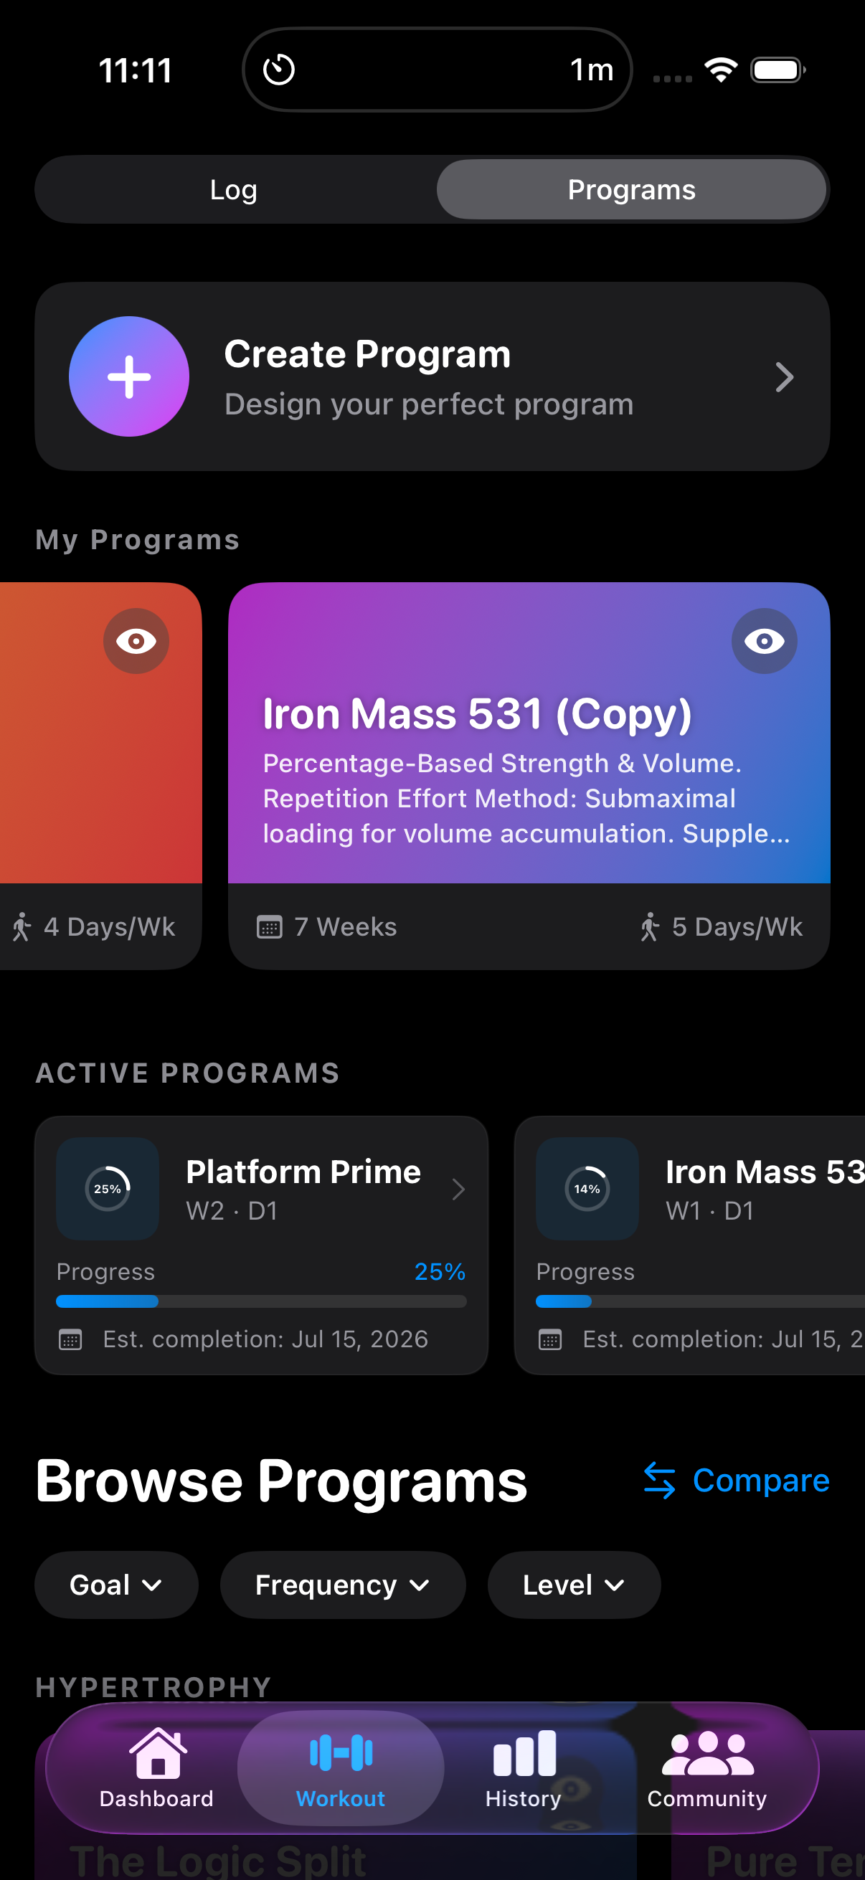Image resolution: width=865 pixels, height=1880 pixels.
Task: Click the Platform Prime progress bar
Action: pos(261,1301)
